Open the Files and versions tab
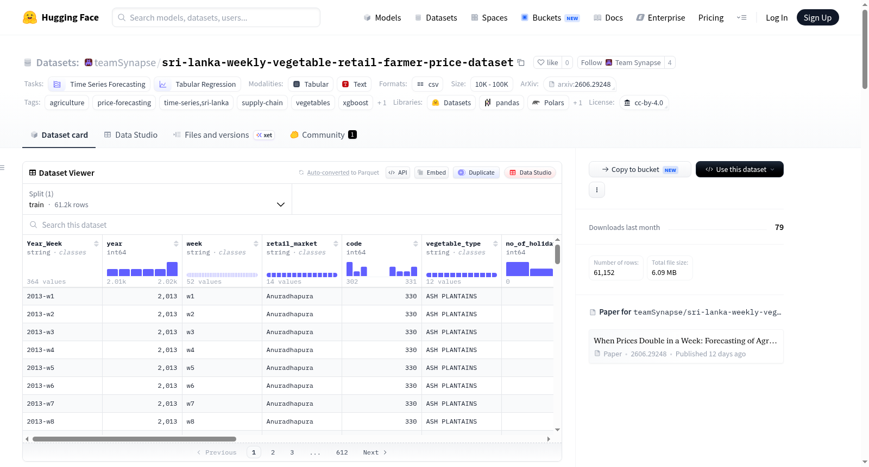The width and height of the screenshot is (869, 467). click(x=223, y=135)
